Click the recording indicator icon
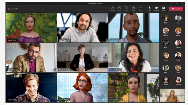Image resolution: width=188 pixels, height=105 pixels. pos(9,9)
